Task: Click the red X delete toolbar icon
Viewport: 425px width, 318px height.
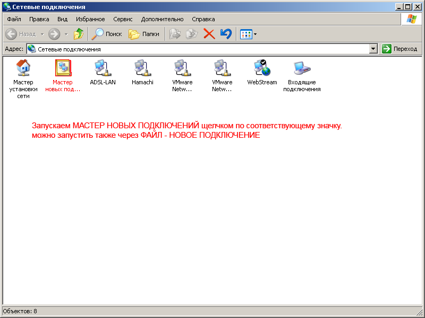Action: [x=209, y=34]
